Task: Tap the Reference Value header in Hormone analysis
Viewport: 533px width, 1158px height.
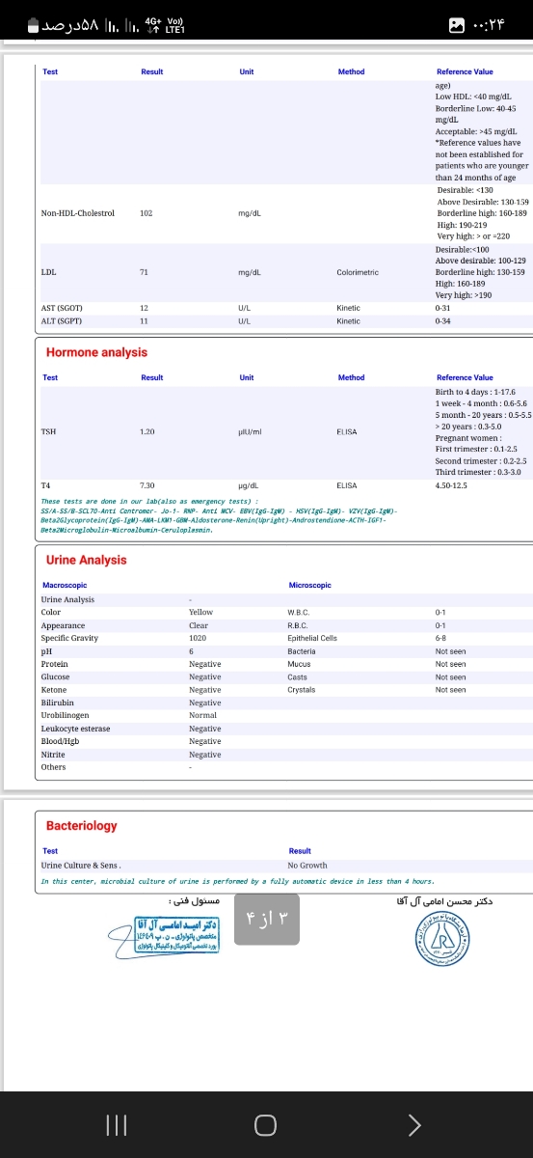Action: point(465,377)
